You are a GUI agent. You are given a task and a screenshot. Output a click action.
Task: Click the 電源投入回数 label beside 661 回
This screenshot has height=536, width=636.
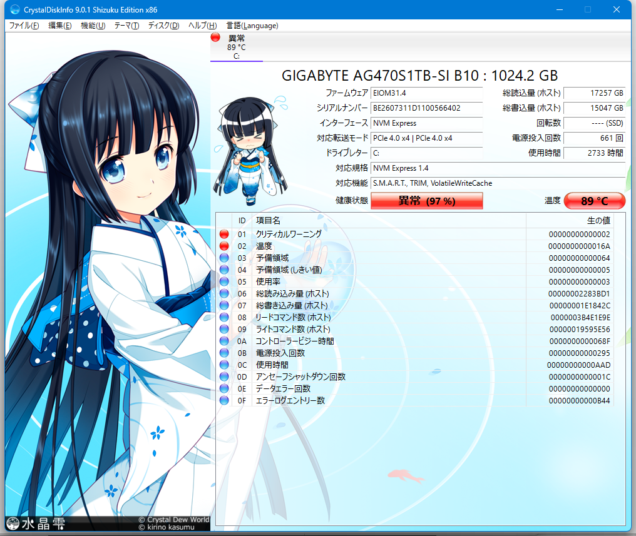coord(536,138)
